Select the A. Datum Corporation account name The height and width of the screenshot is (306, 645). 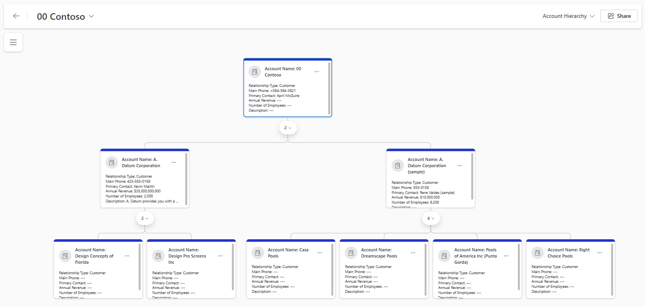141,163
